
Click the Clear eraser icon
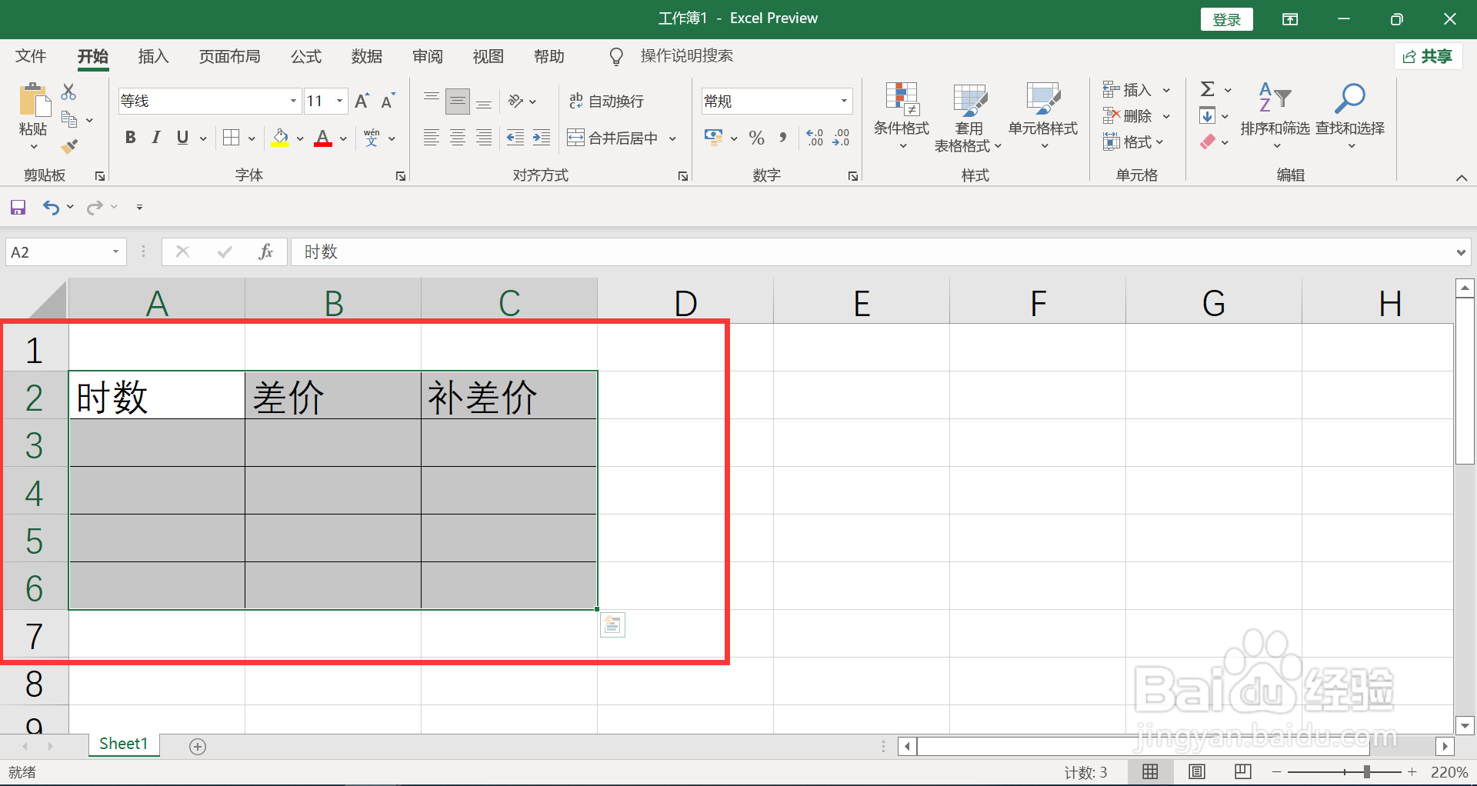[1208, 142]
